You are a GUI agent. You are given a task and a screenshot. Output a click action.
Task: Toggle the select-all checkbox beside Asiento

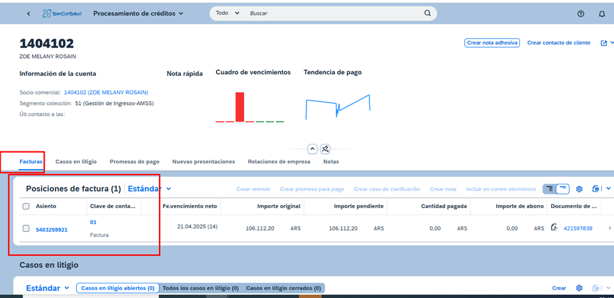pos(26,206)
